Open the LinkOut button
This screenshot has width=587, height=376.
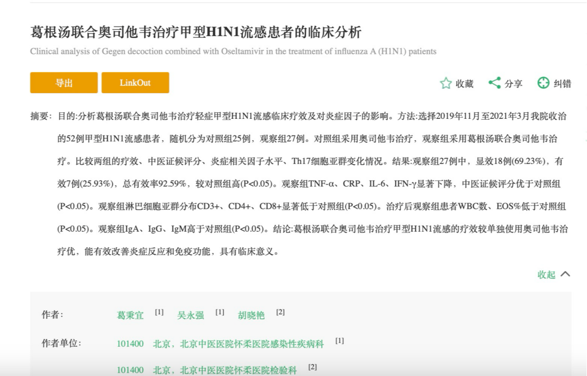[135, 83]
